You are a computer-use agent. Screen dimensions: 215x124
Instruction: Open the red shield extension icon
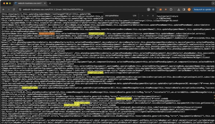point(166,9)
